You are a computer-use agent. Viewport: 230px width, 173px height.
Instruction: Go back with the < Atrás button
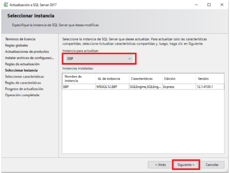(x=161, y=165)
